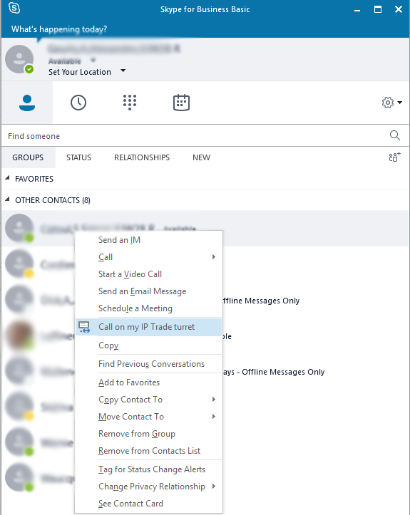Choose Send an IM
This screenshot has height=515, width=410.
148,240
